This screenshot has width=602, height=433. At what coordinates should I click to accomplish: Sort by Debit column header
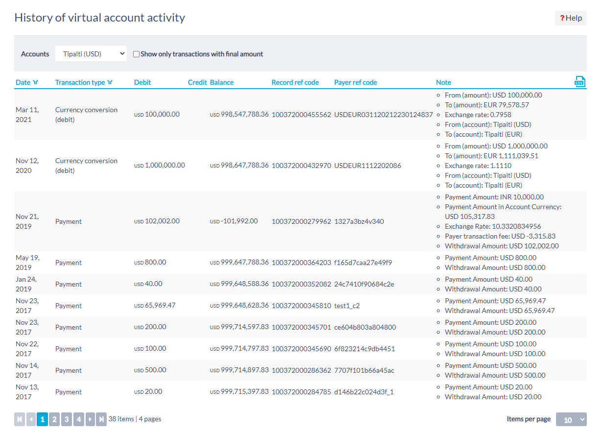coord(142,82)
